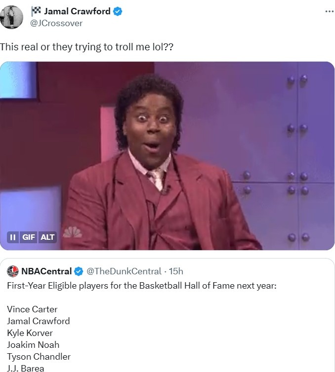Open the NBACentral avatar icon
The width and height of the screenshot is (335, 372).
pyautogui.click(x=13, y=271)
